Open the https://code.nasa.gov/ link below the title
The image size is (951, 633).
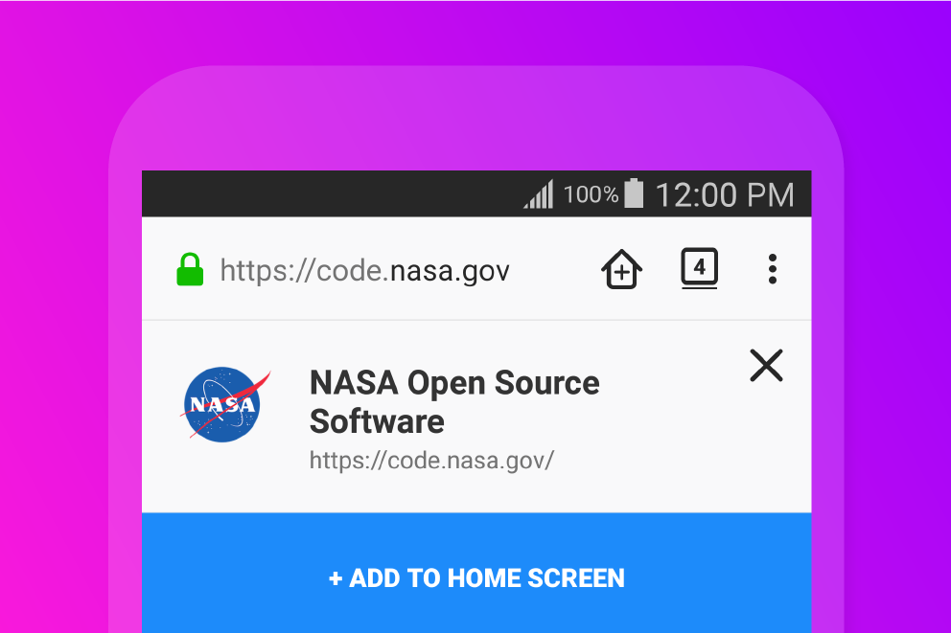pyautogui.click(x=431, y=461)
